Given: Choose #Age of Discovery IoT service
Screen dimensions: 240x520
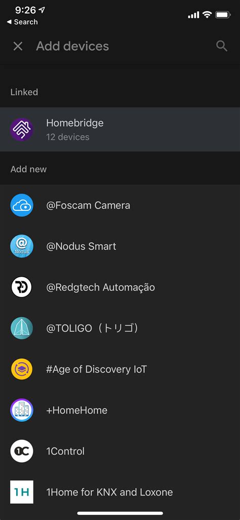Looking at the screenshot, I should pos(120,369).
